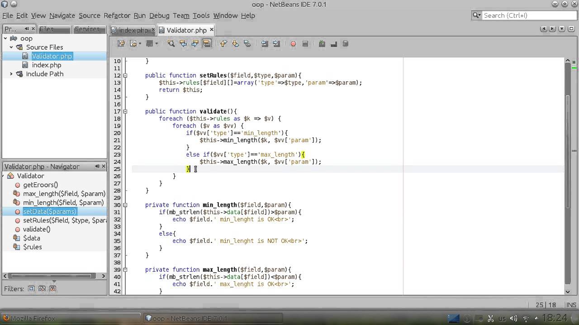Image resolution: width=579 pixels, height=325 pixels.
Task: Select Validator.php in project tree
Action: 52,56
